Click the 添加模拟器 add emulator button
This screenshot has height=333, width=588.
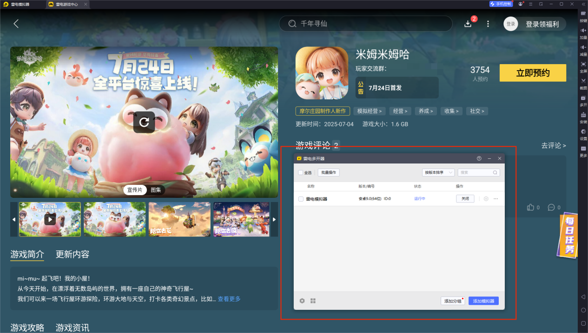(483, 301)
